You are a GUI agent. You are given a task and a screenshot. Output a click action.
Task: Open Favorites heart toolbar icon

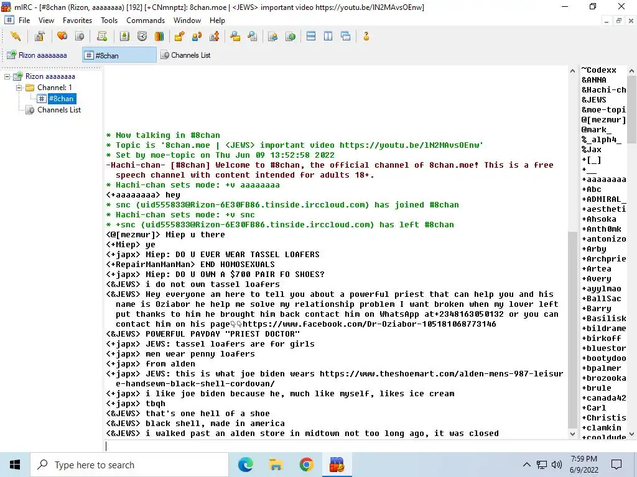pyautogui.click(x=62, y=37)
